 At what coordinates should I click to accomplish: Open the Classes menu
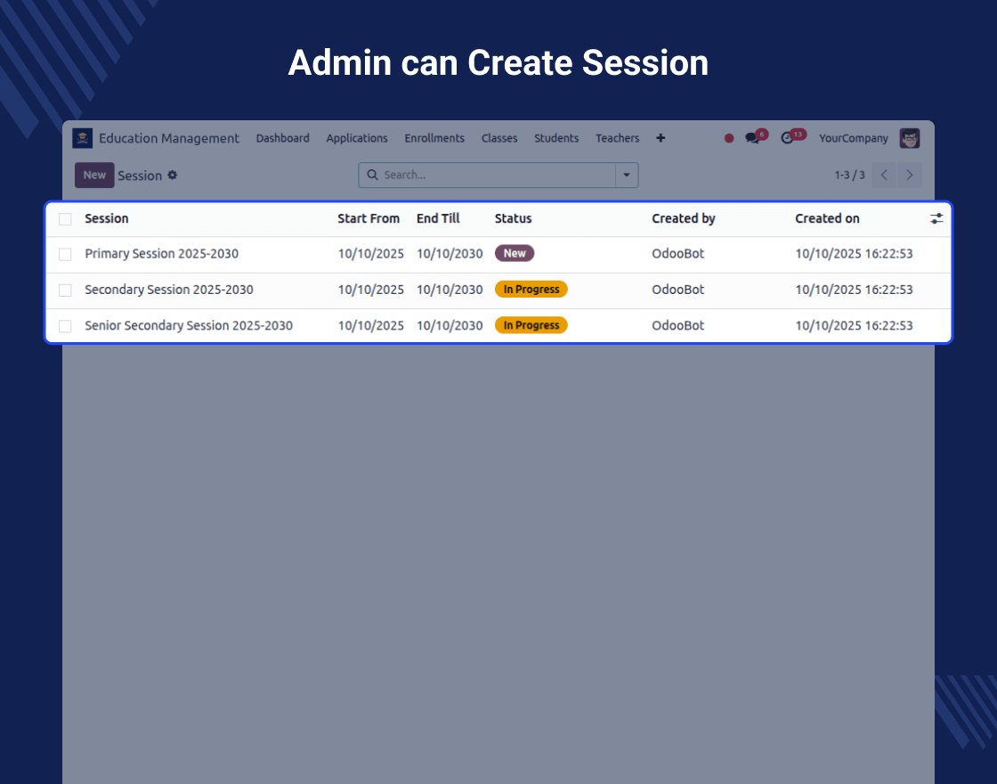(499, 138)
